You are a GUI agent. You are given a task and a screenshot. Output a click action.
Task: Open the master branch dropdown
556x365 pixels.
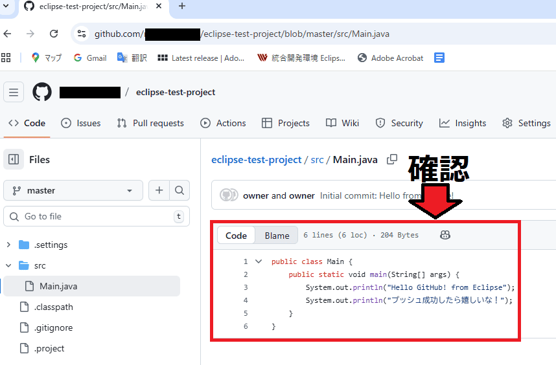click(73, 190)
